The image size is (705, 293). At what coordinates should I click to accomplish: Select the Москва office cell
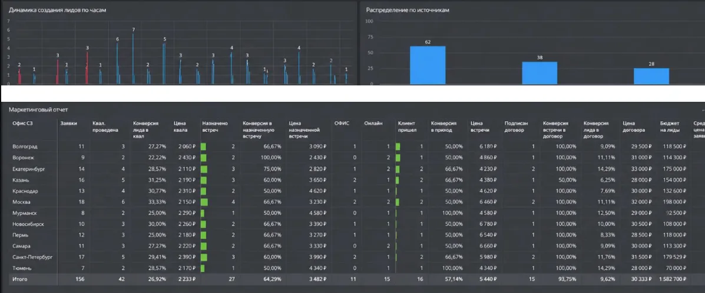point(21,202)
